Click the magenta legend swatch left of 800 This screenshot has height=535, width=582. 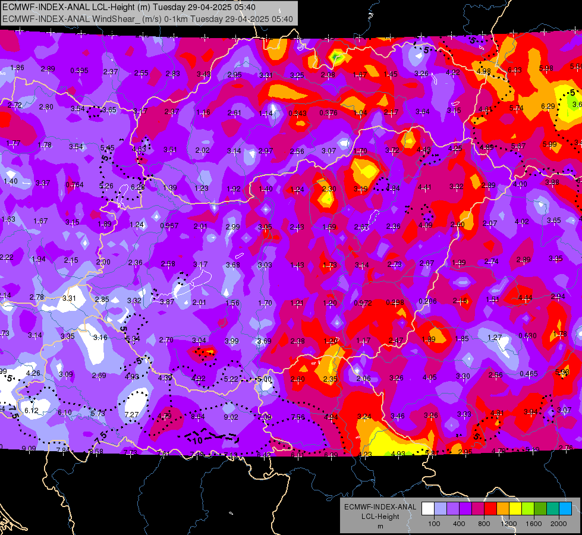point(478,509)
